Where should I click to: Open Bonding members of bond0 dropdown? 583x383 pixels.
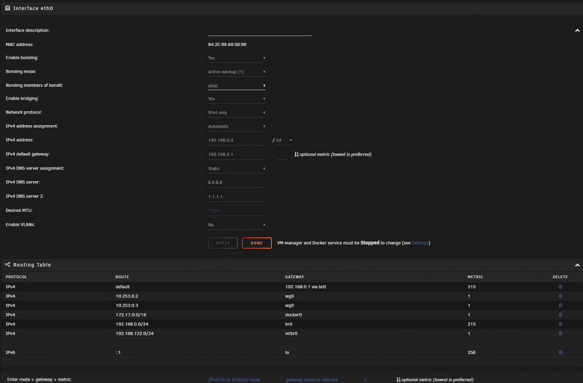tap(237, 86)
